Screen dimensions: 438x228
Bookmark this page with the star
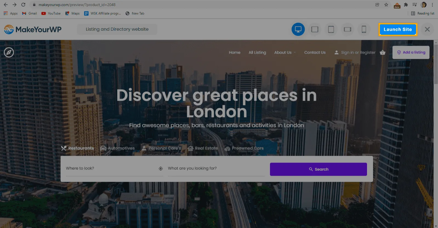point(386,5)
